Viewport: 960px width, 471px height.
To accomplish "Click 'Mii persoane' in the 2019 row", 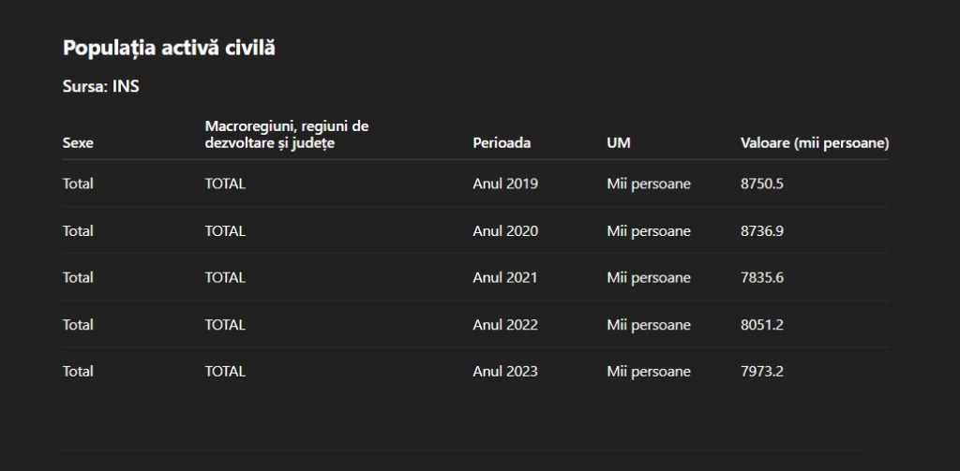I will (648, 184).
